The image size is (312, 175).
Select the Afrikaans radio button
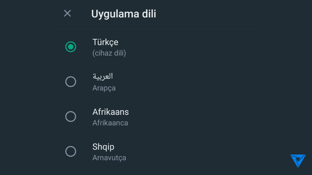(70, 117)
